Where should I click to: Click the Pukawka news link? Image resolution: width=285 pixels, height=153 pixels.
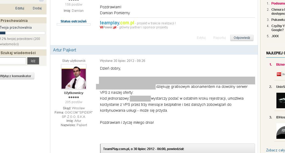coord(278,20)
